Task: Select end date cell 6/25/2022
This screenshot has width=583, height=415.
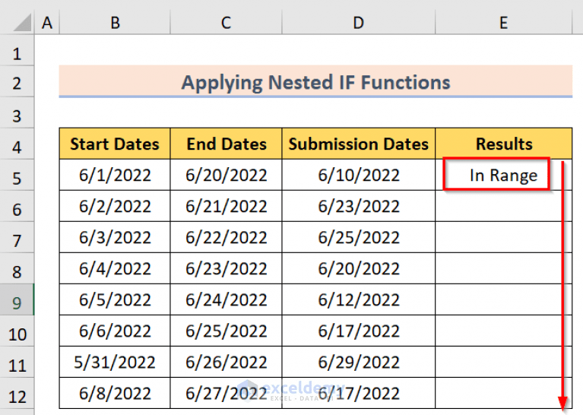Action: 226,331
